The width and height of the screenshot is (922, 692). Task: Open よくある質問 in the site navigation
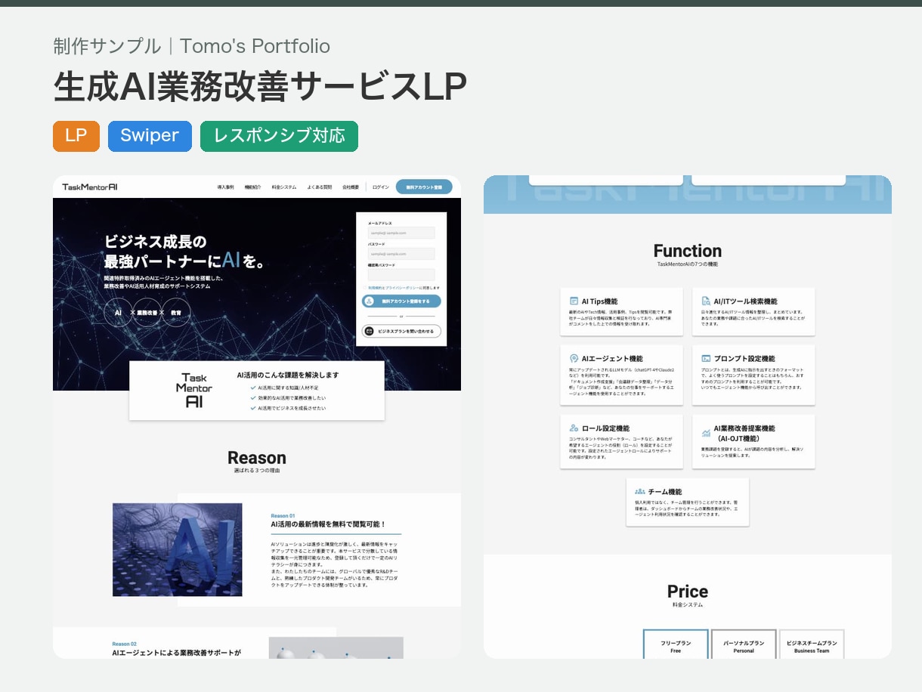[x=320, y=187]
